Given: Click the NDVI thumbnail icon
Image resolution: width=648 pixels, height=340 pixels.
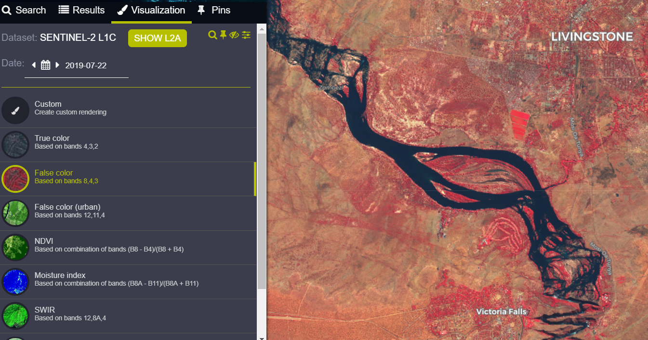Looking at the screenshot, I should 15,247.
